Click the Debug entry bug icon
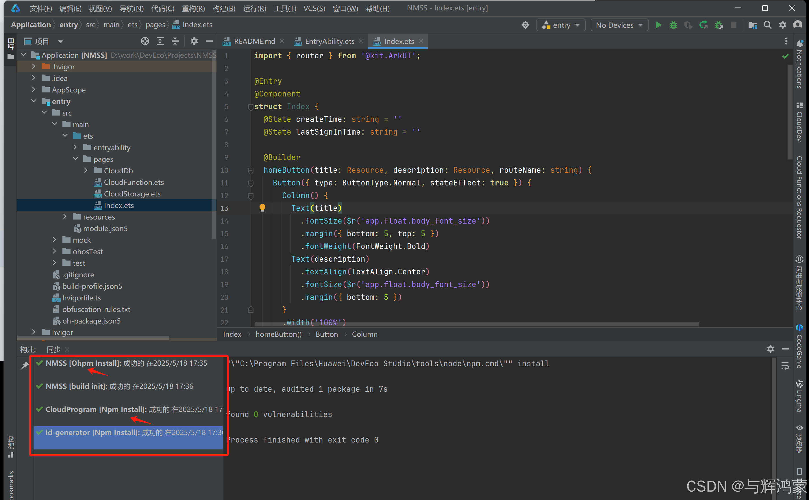The height and width of the screenshot is (500, 809). point(673,25)
